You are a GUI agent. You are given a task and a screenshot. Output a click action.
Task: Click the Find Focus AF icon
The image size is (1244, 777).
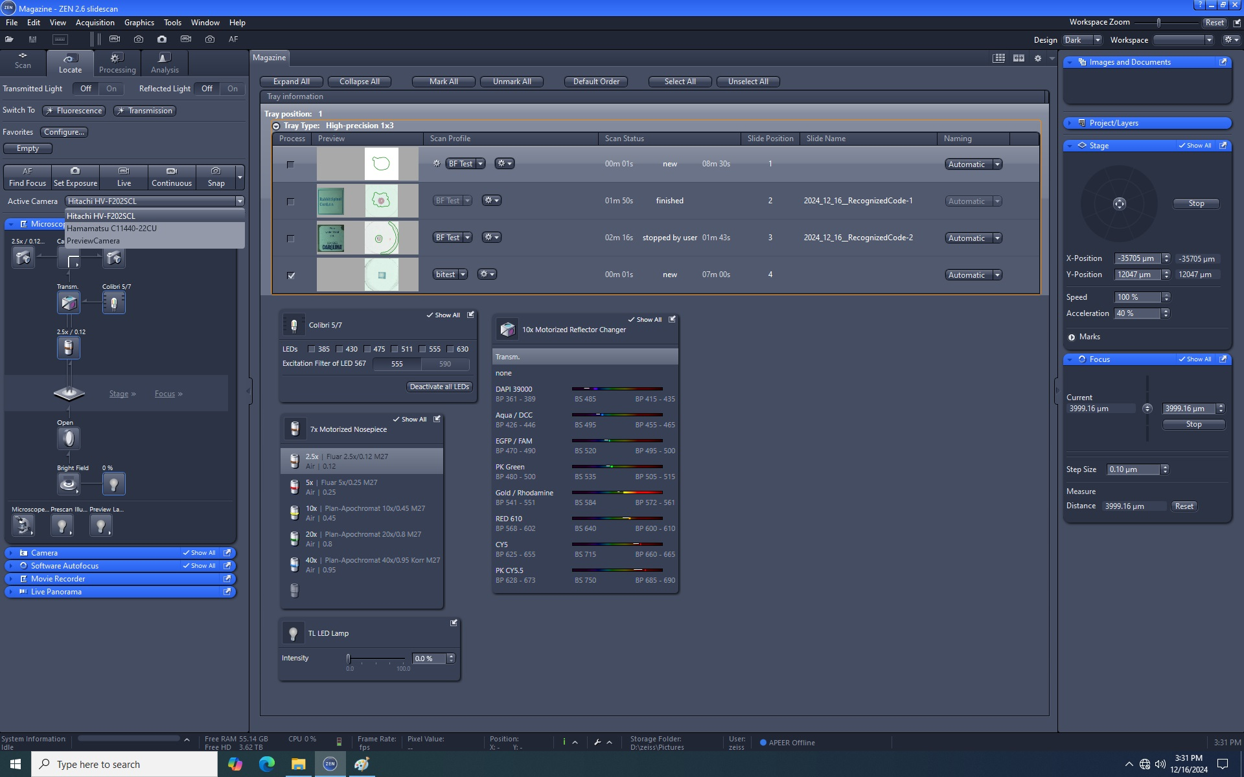click(27, 171)
